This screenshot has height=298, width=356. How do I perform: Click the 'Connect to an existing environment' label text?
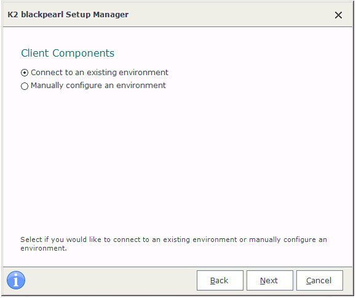100,73
